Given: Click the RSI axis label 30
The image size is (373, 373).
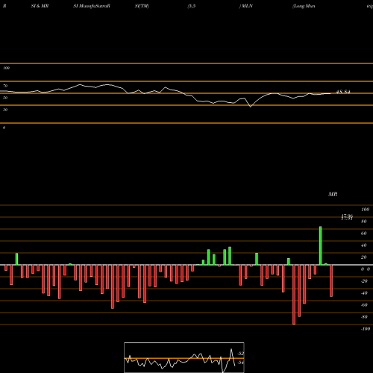Looking at the screenshot, I should 5,110.
